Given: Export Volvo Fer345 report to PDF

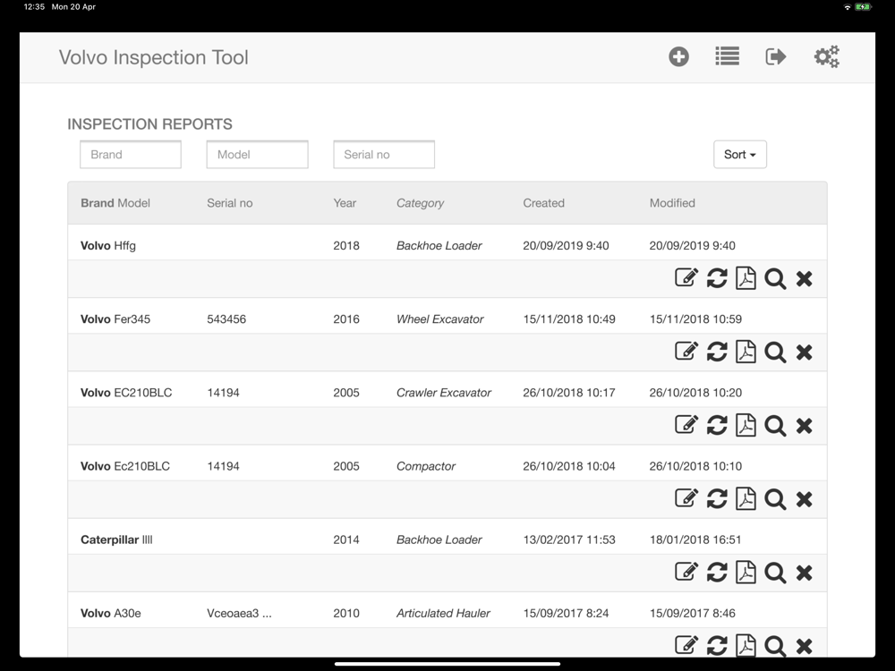Looking at the screenshot, I should click(746, 352).
